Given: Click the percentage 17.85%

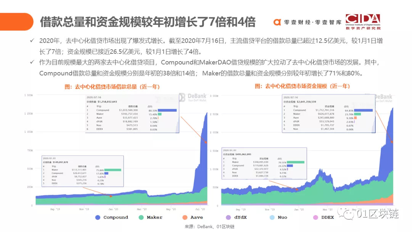Looking at the screenshot, I should 100,174.
